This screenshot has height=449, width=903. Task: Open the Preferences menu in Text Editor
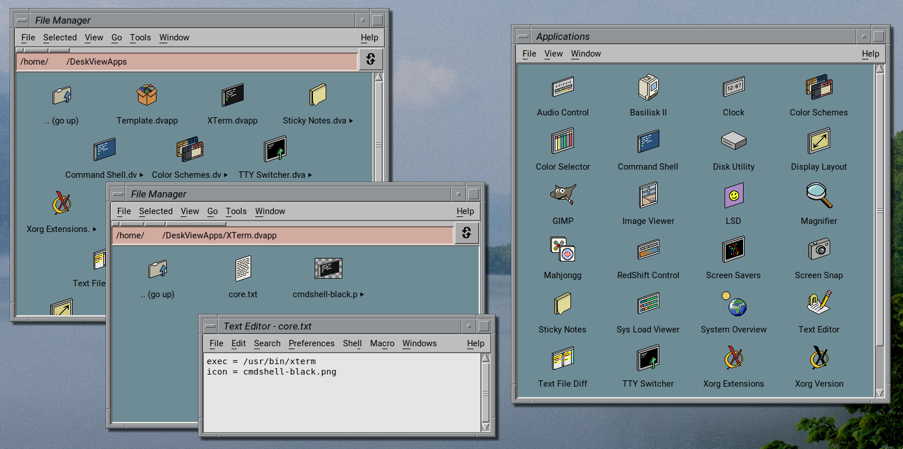[311, 343]
